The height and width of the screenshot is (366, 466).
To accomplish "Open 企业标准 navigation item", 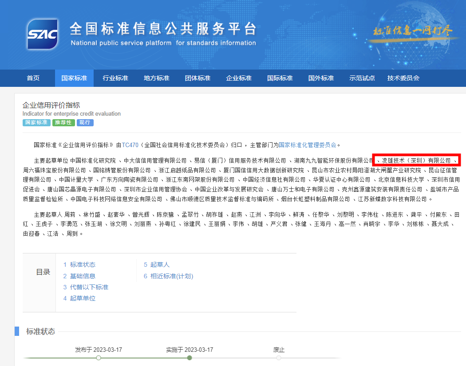I will [239, 78].
